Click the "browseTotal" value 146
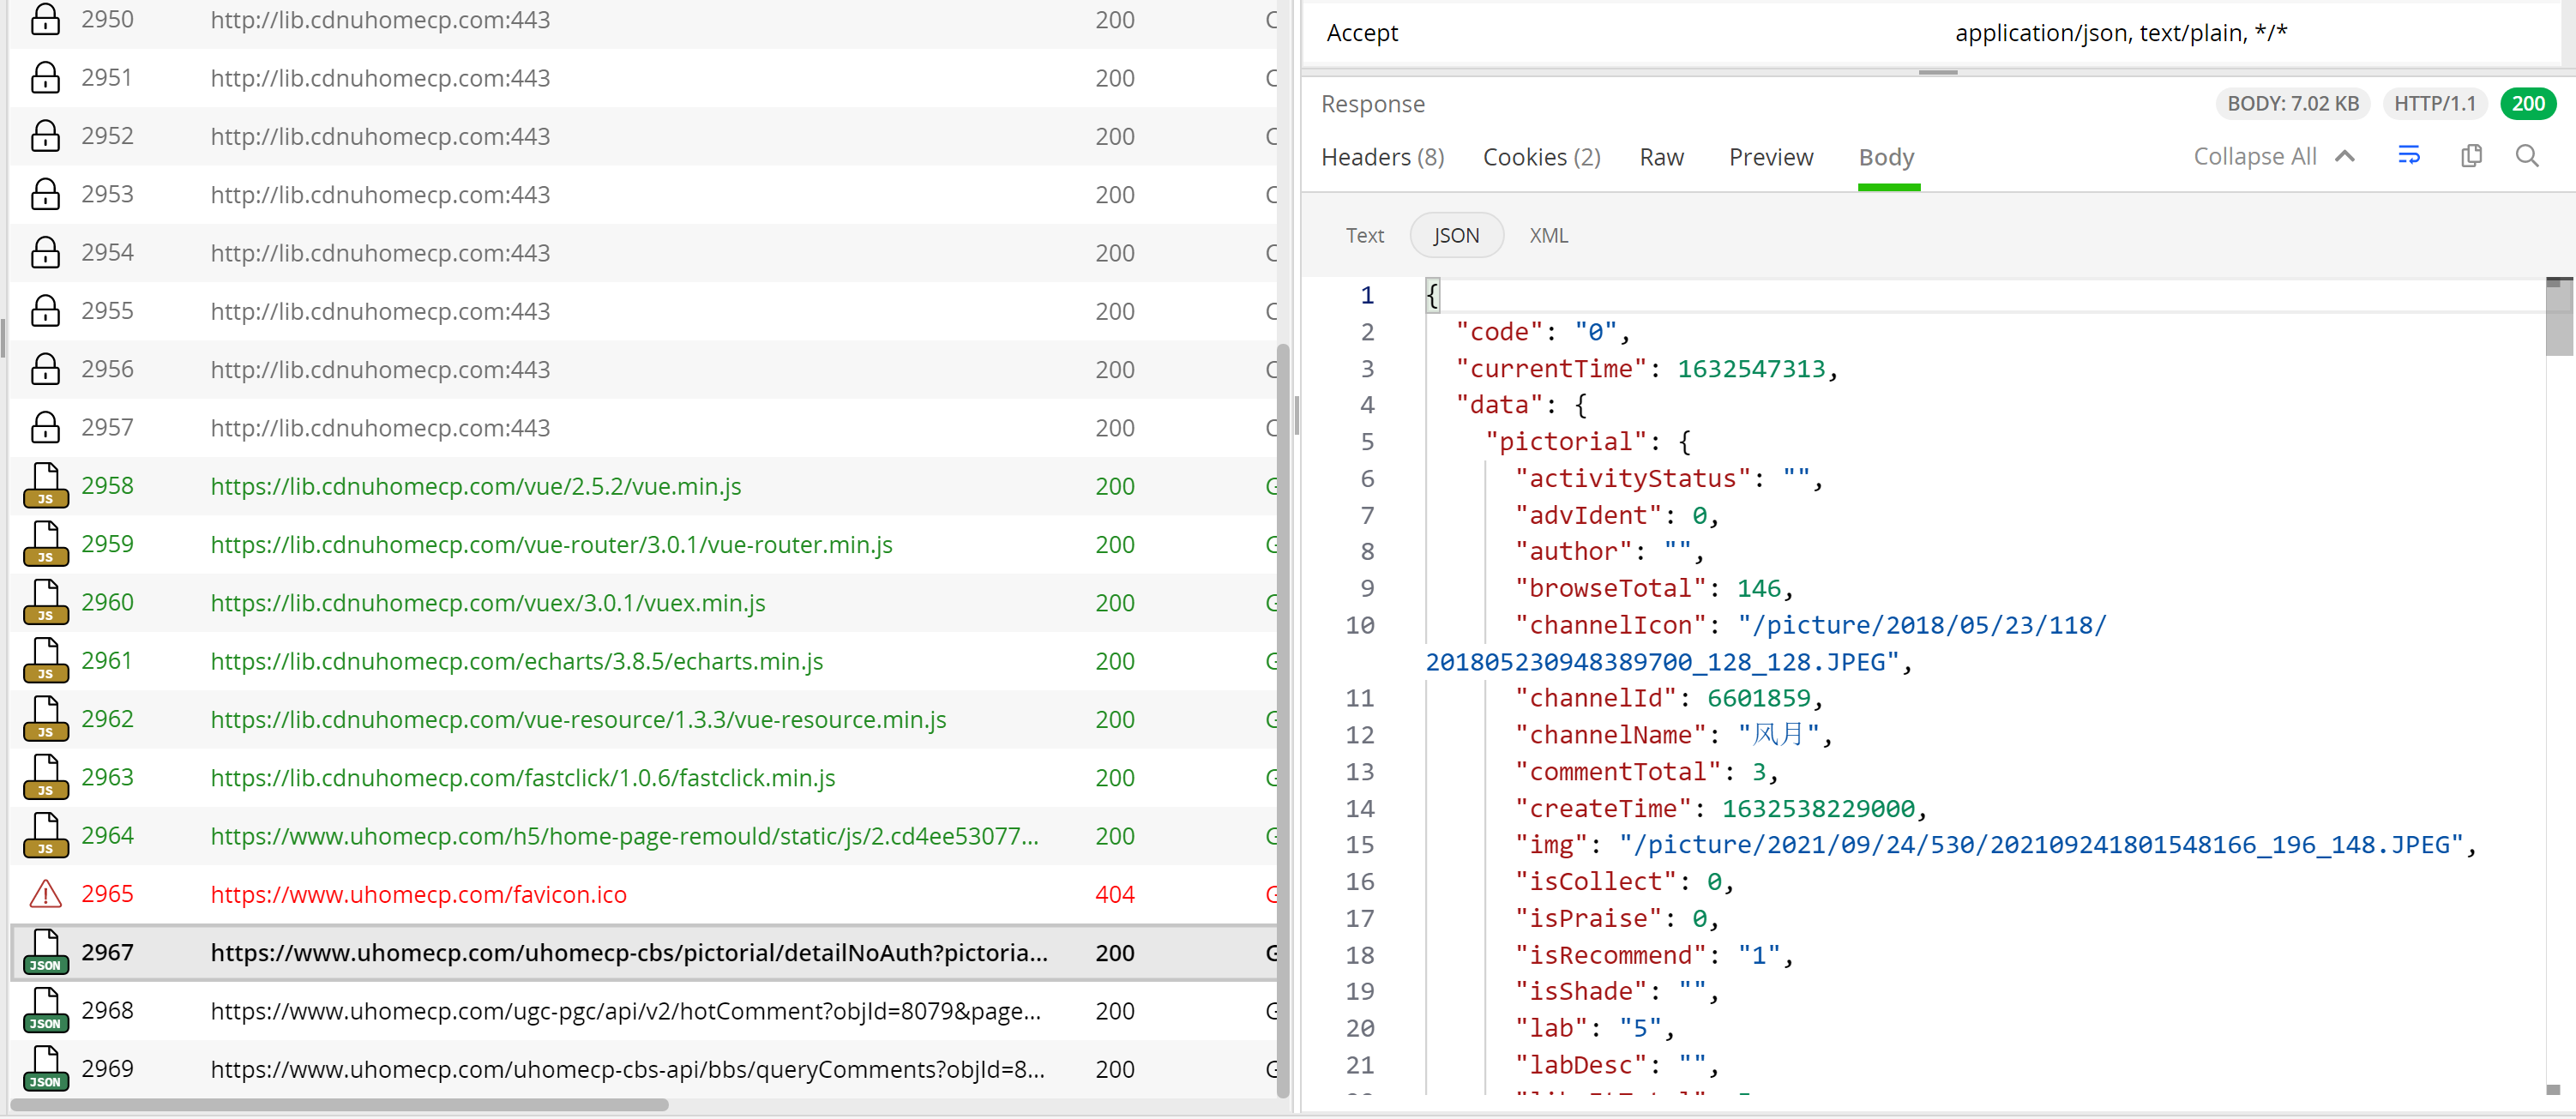 [1758, 588]
